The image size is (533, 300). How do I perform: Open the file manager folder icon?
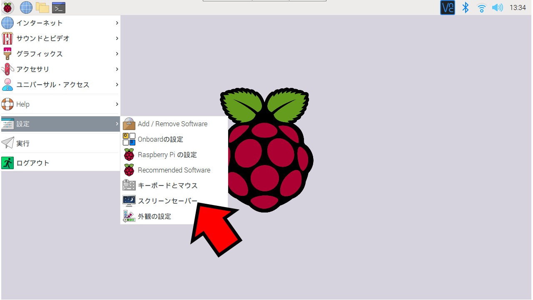tap(42, 7)
